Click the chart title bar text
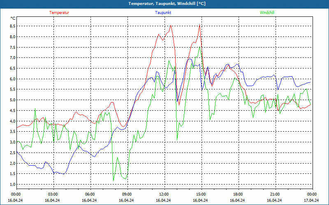Viewport: 329px width, 205px height. pyautogui.click(x=167, y=4)
